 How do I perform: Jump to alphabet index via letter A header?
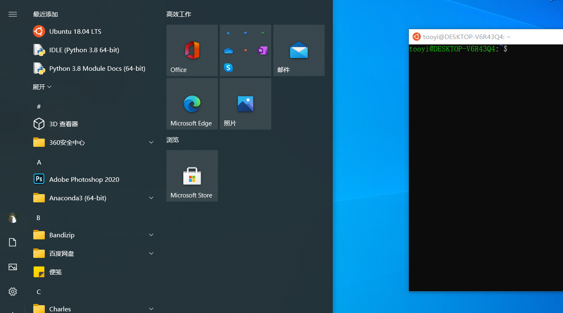pyautogui.click(x=39, y=162)
